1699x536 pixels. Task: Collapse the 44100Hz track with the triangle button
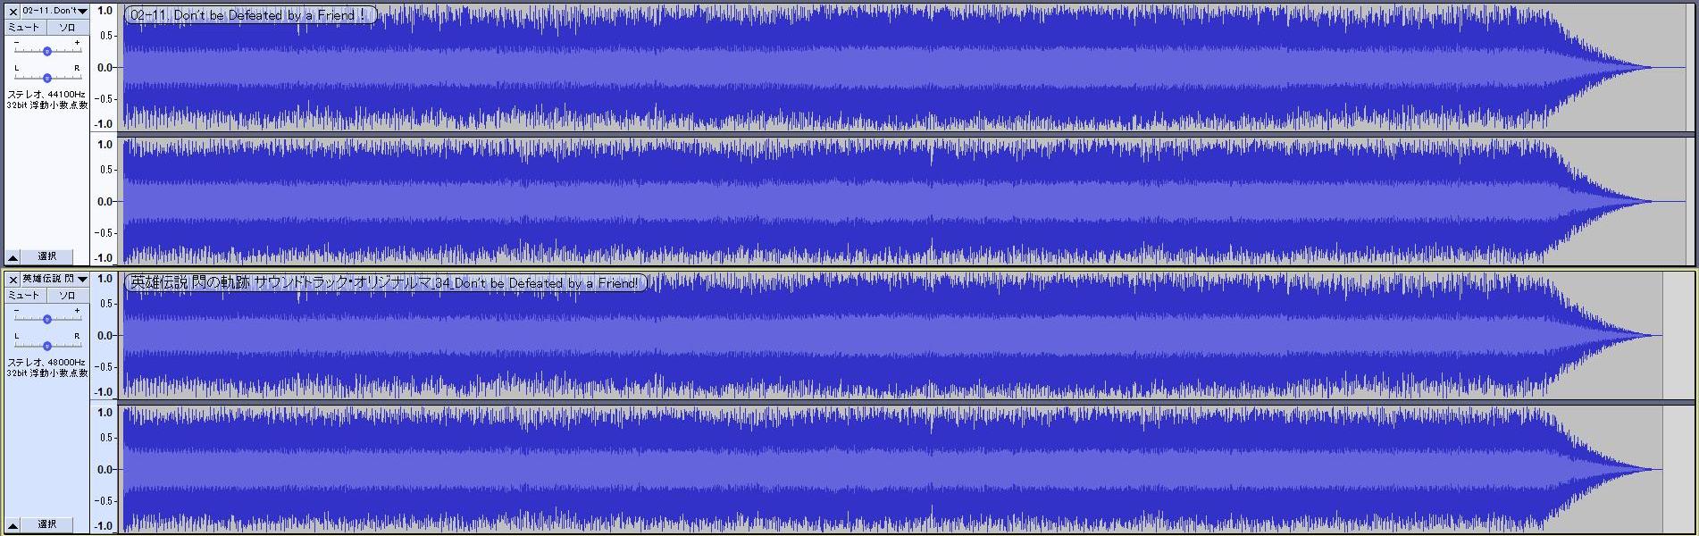pyautogui.click(x=13, y=256)
